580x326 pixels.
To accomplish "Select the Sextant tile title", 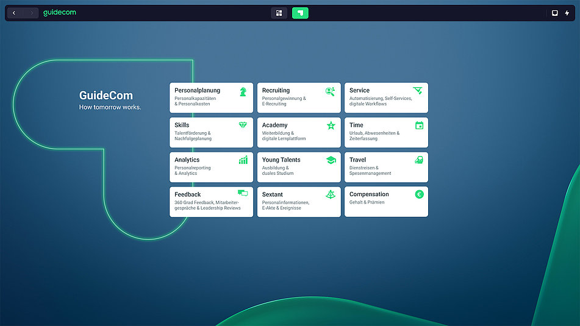I will tap(272, 195).
